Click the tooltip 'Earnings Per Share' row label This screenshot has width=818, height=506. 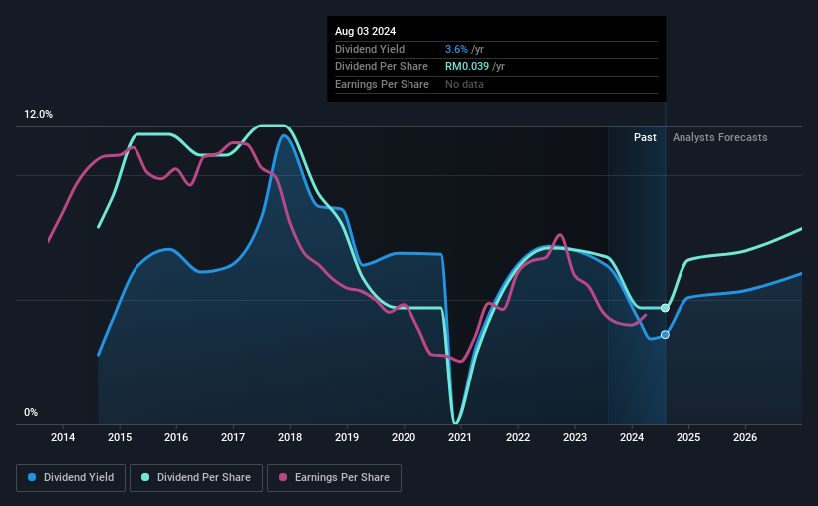[x=382, y=84]
